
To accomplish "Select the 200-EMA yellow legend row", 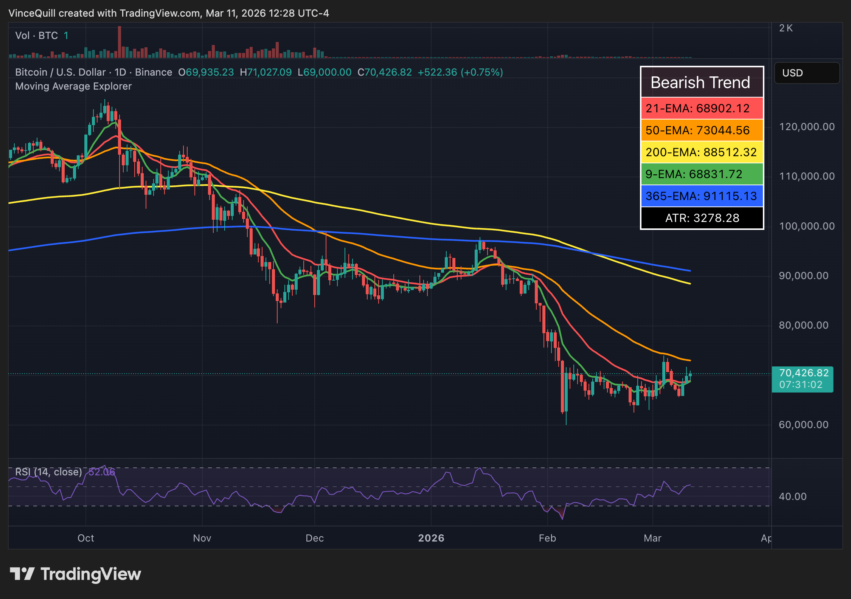I will tap(702, 152).
